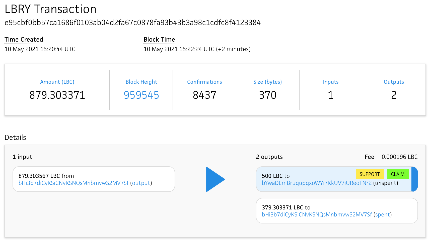Click the "1 input" heading
Viewport: 431px width, 243px height.
point(22,157)
